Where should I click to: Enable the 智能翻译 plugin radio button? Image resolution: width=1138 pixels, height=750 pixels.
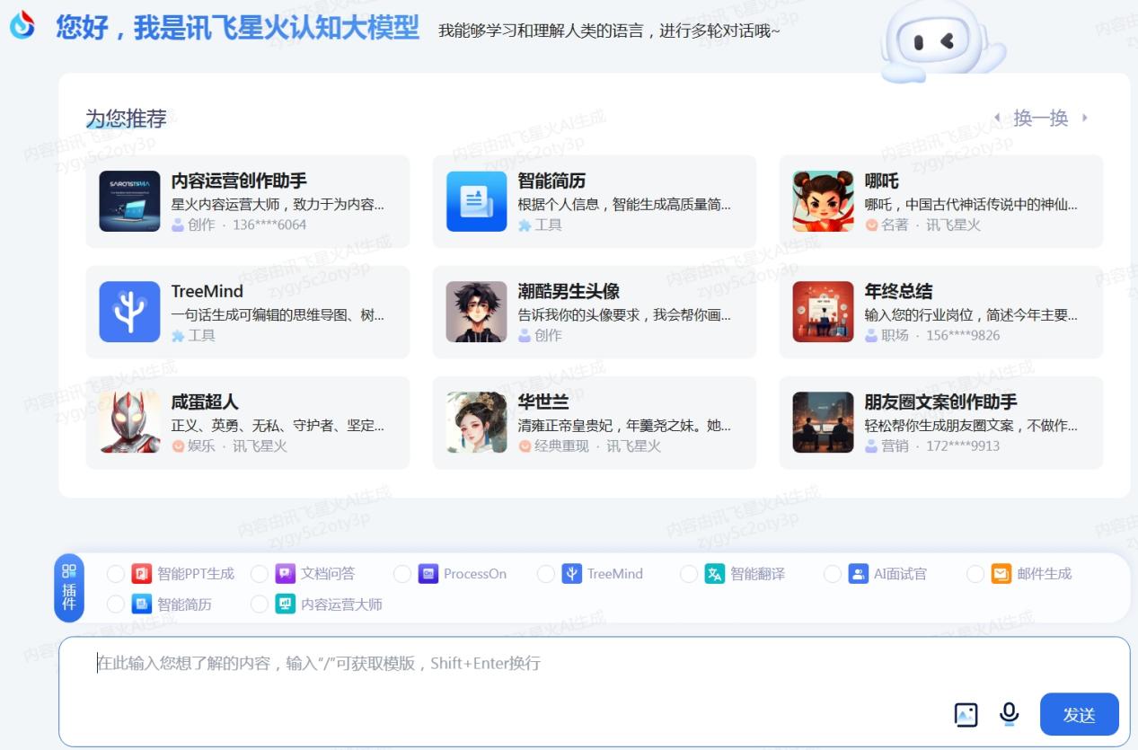689,574
